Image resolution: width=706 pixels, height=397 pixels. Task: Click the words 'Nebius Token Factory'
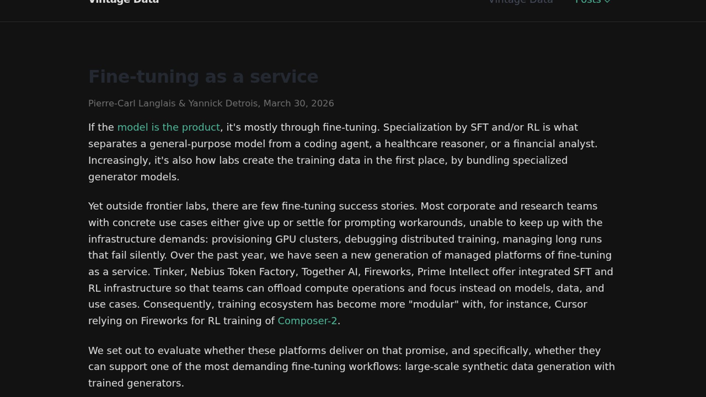tap(243, 272)
